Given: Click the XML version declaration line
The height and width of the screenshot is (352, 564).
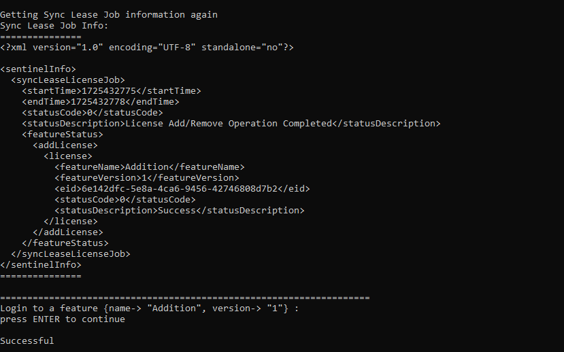Looking at the screenshot, I should pos(147,48).
